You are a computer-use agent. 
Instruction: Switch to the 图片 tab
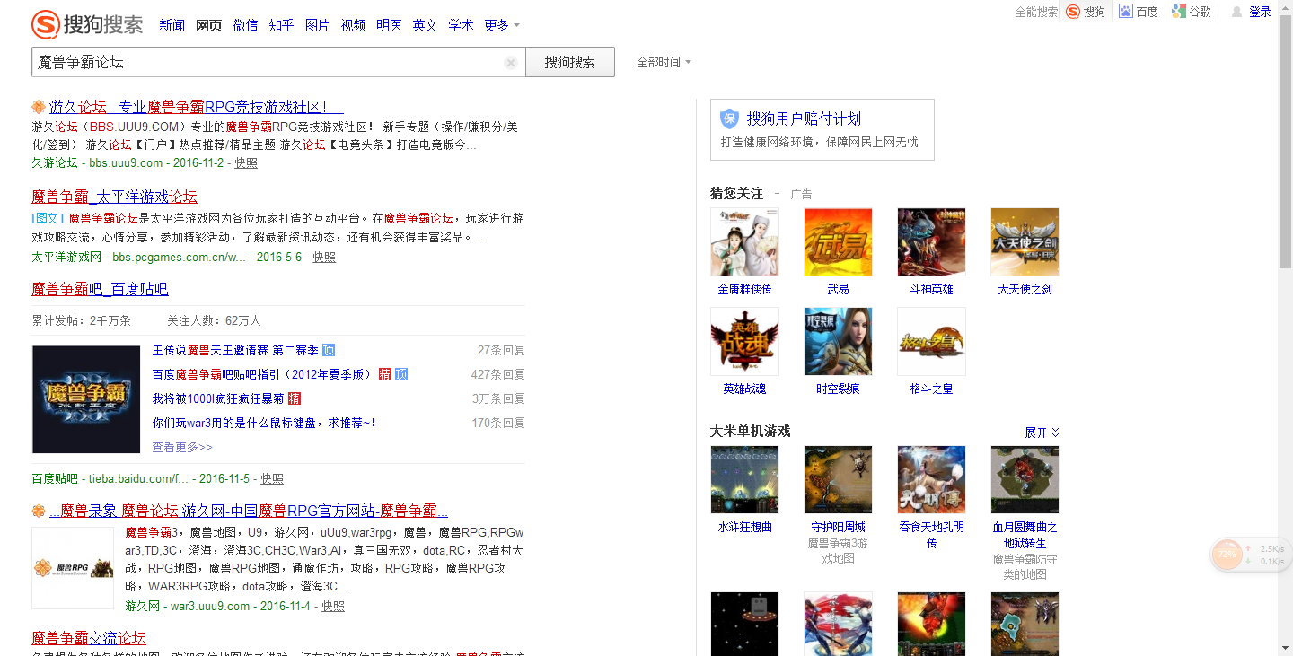pos(317,25)
